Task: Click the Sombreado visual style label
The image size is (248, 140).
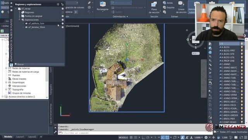Action: click(72, 26)
